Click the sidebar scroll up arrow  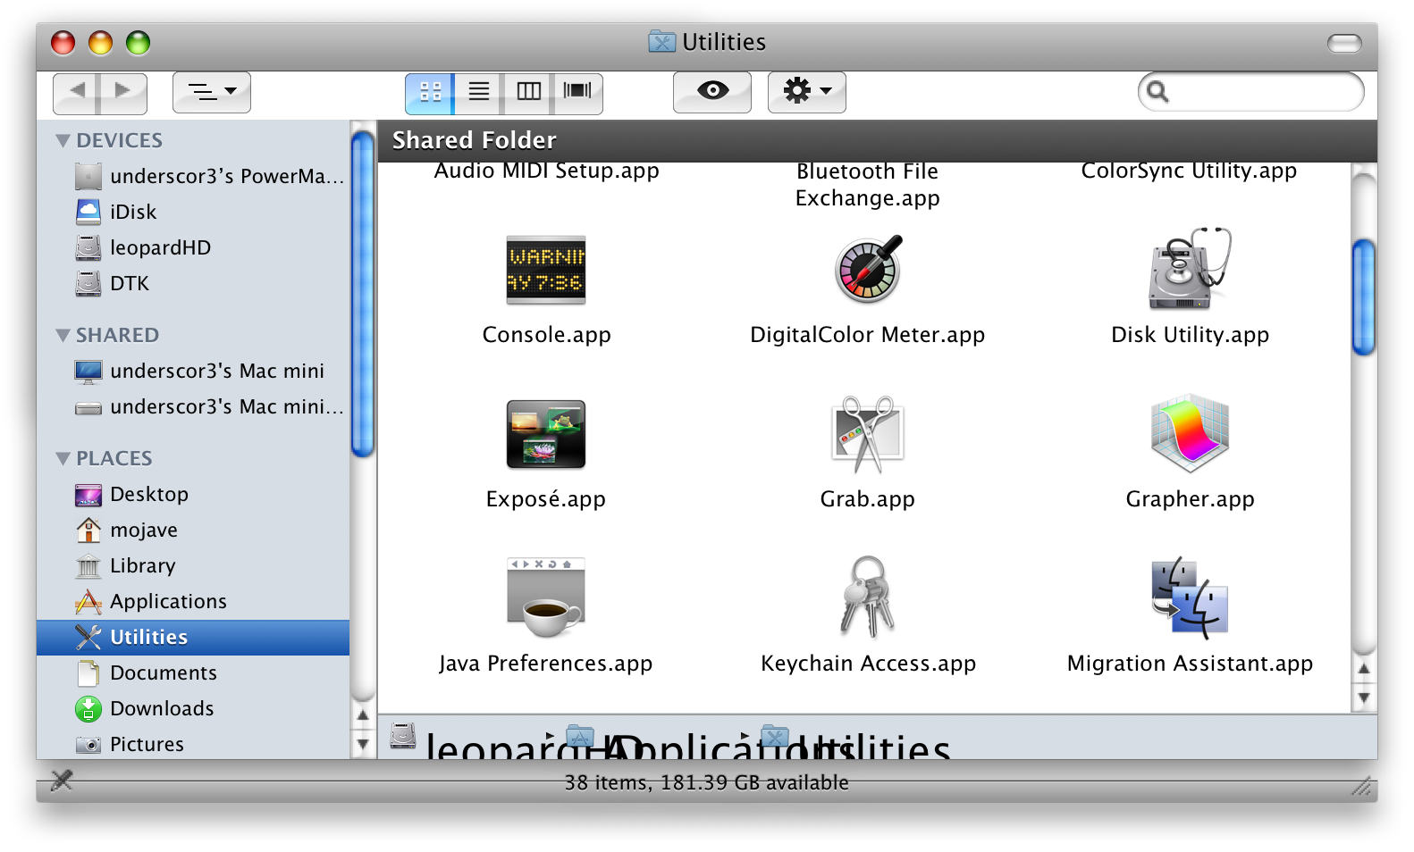point(362,714)
